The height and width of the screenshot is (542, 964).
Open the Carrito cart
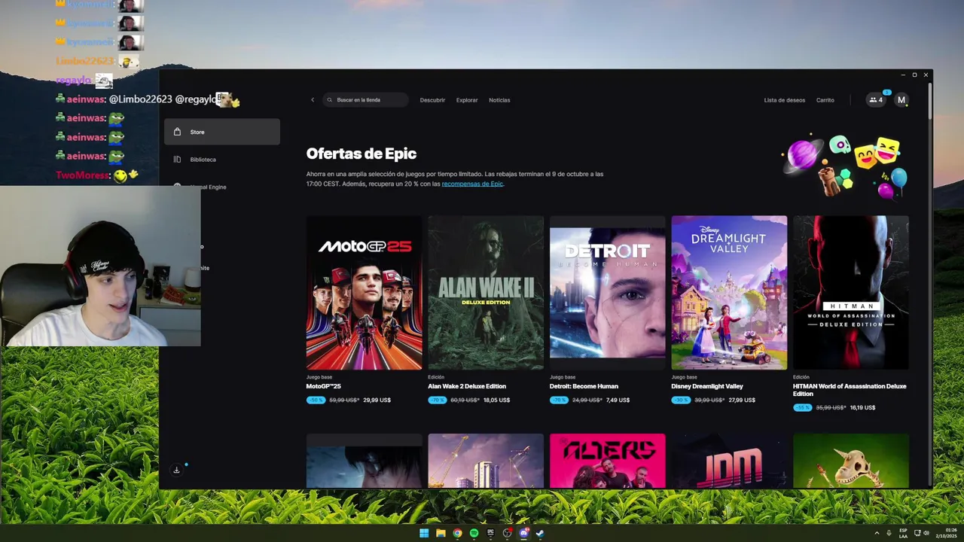(x=825, y=100)
